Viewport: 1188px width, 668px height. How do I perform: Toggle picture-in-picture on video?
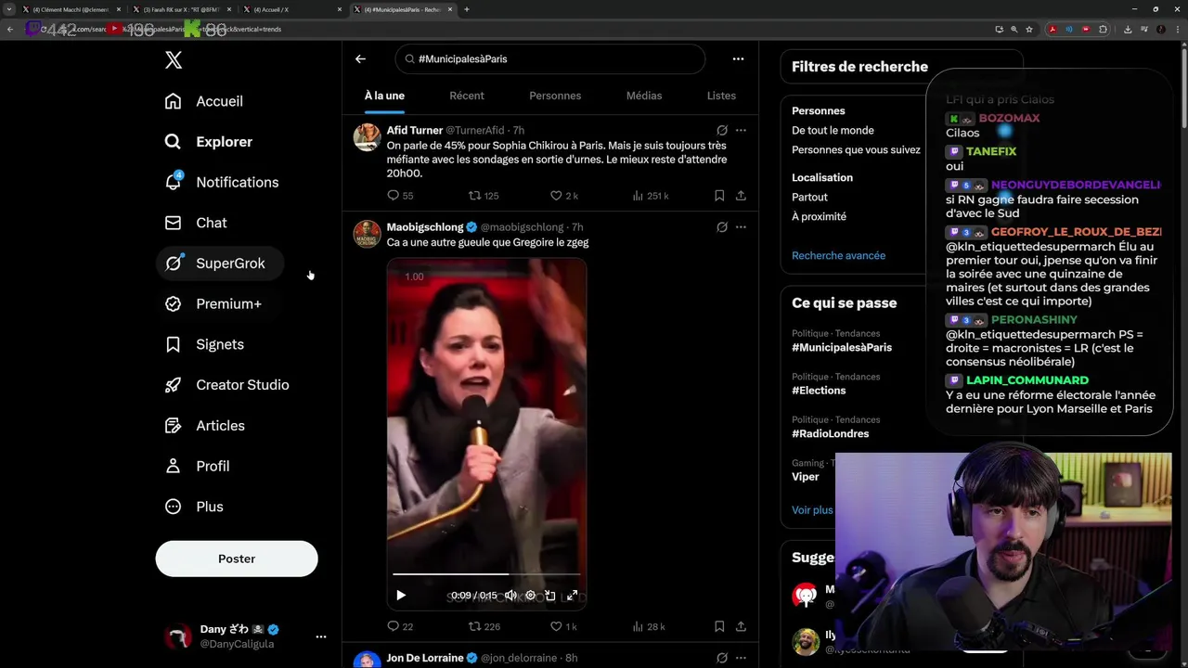[549, 596]
